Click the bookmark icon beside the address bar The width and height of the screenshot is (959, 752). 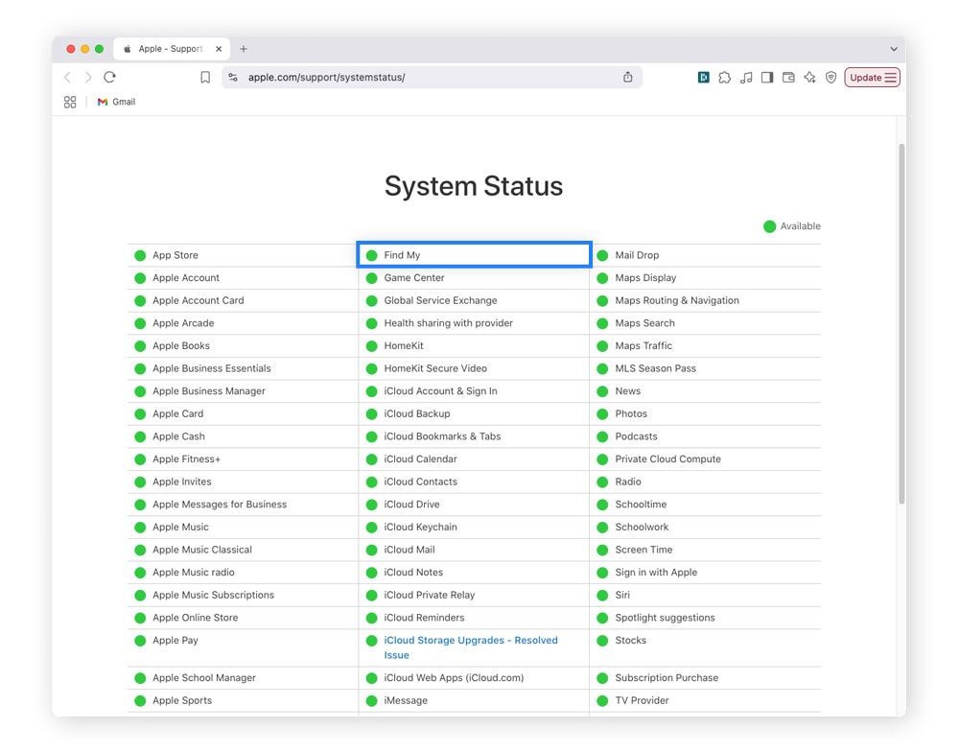205,78
